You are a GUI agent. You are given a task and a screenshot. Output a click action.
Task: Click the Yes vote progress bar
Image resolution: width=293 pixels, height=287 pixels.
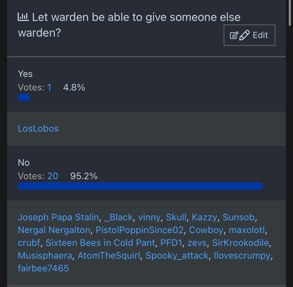(x=24, y=98)
